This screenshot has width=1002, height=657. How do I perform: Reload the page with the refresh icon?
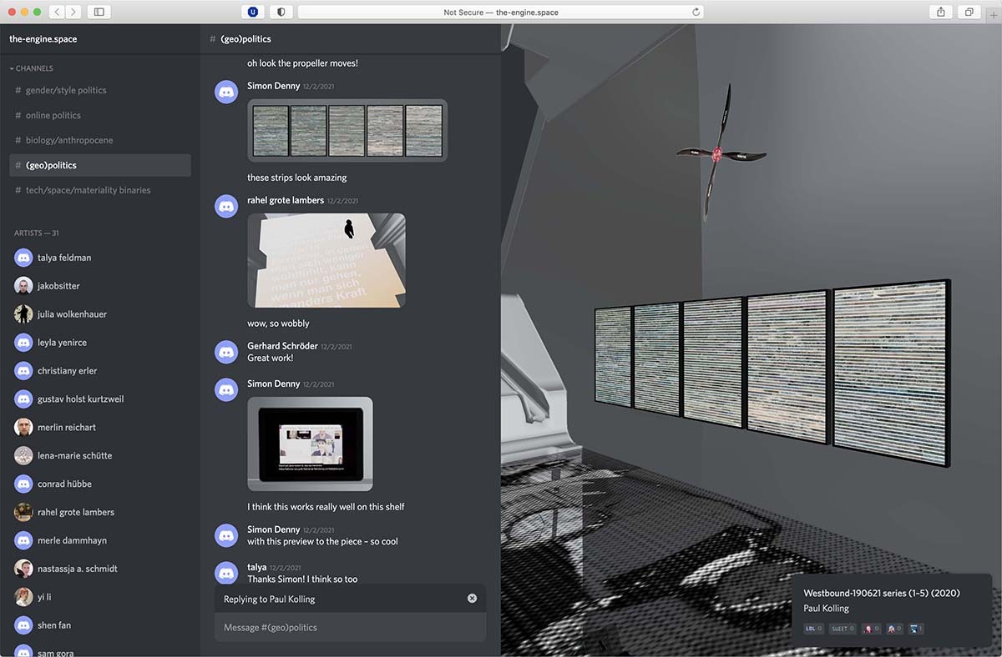pyautogui.click(x=696, y=12)
